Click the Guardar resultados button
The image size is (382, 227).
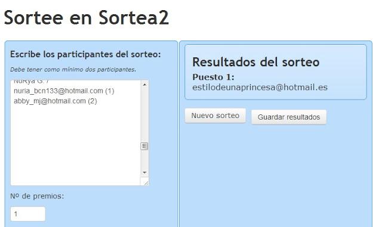pyautogui.click(x=289, y=117)
